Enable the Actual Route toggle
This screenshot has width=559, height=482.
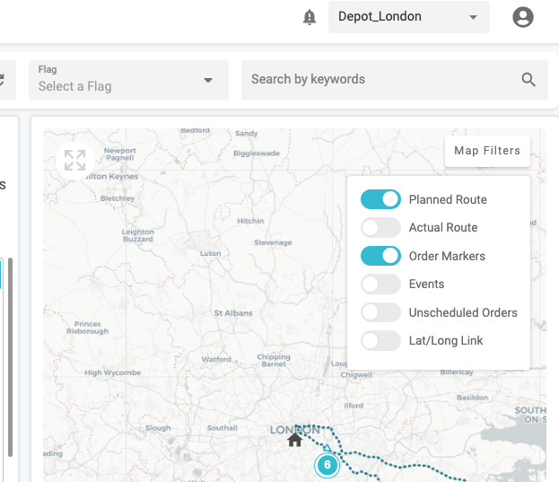click(380, 228)
